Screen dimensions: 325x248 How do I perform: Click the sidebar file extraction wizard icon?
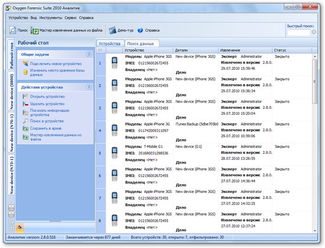coord(25,137)
